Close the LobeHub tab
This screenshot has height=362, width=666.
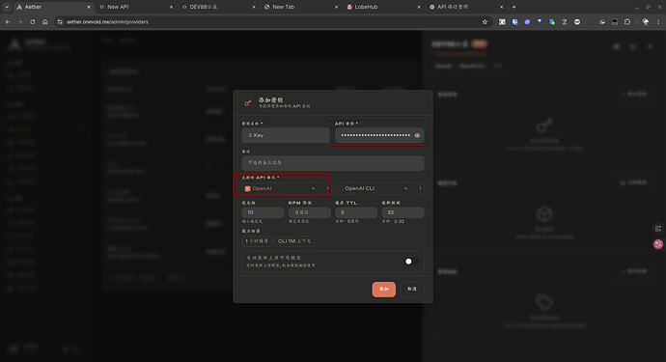click(x=419, y=7)
